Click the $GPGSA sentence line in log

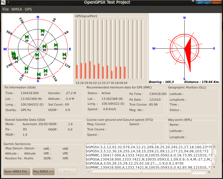(x=135, y=163)
